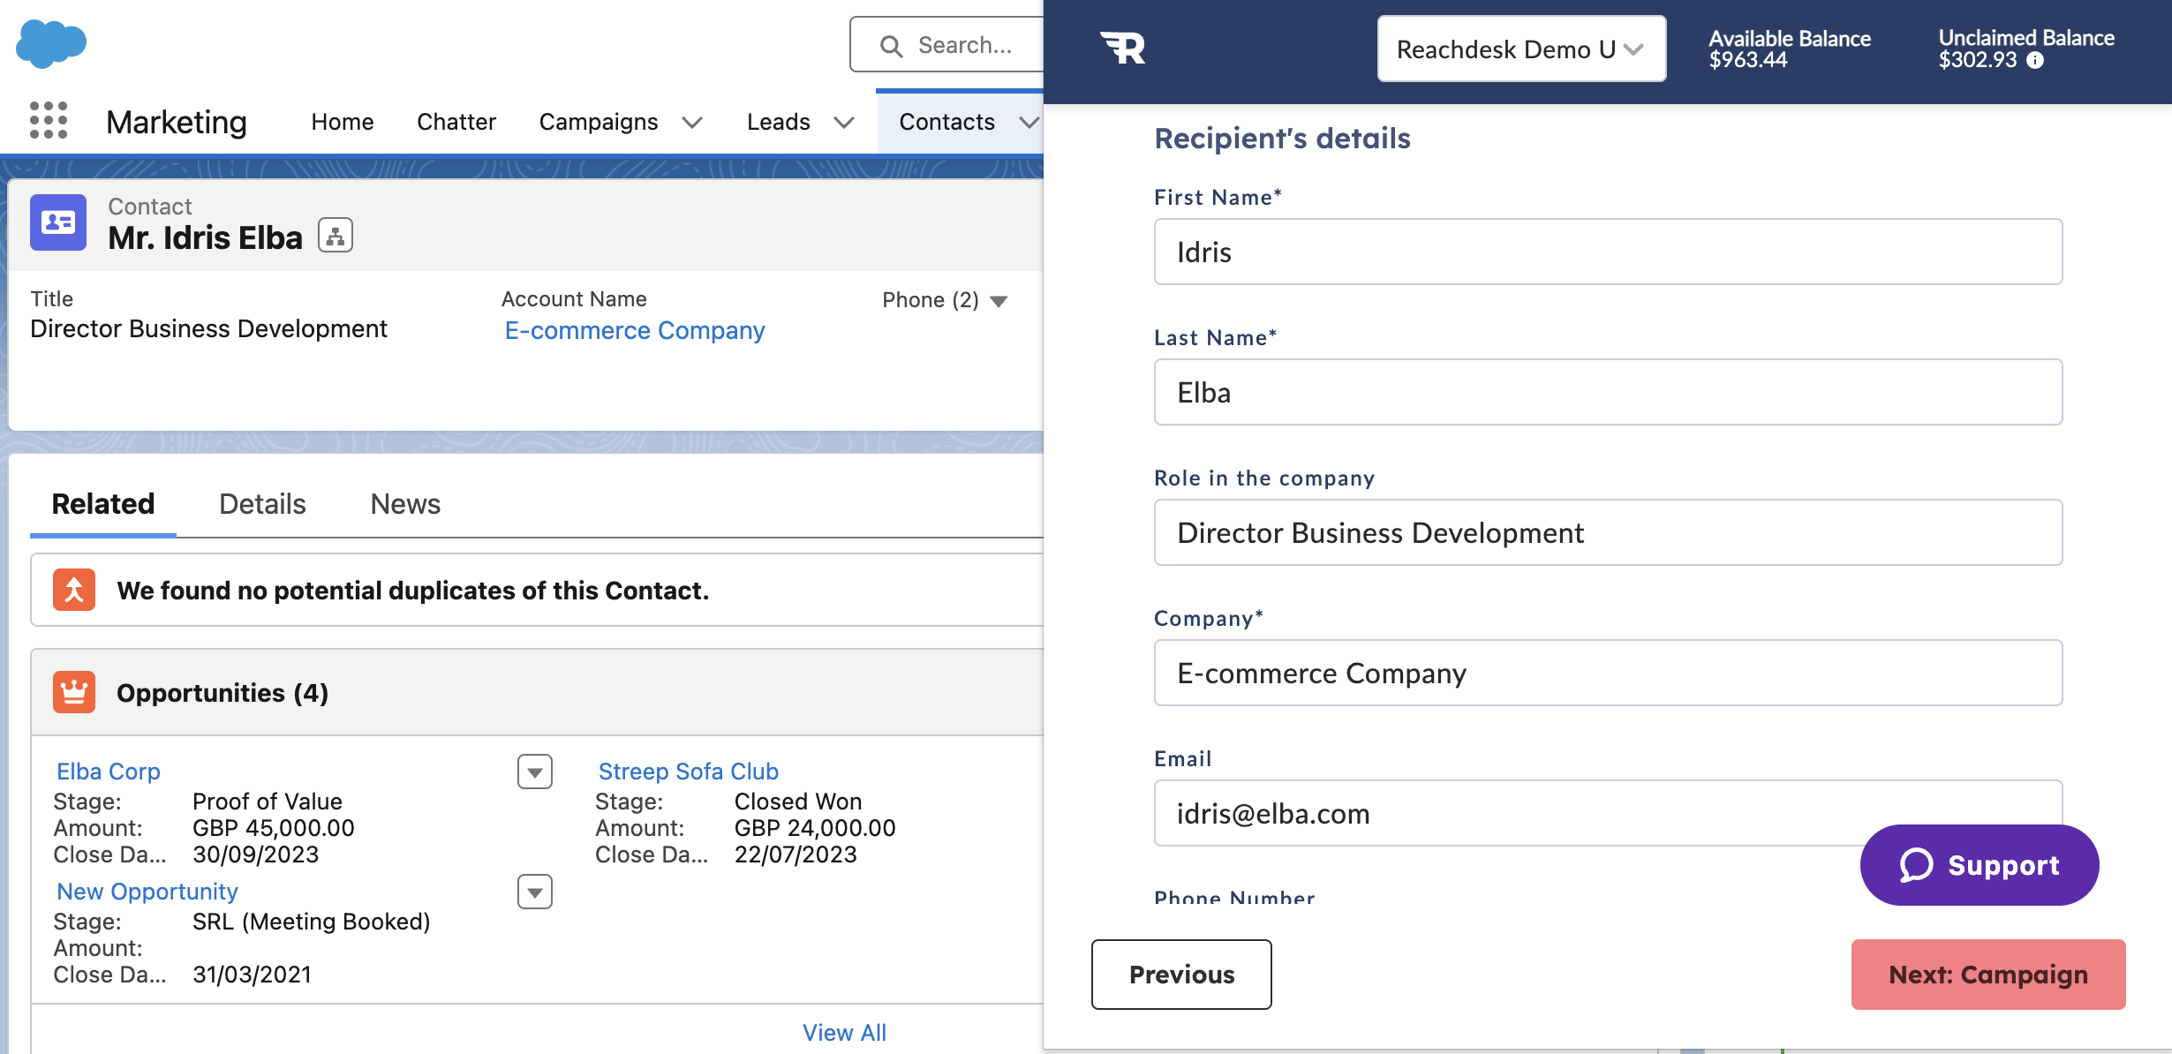Click the Mr. Idris Elba contact name
Image resolution: width=2172 pixels, height=1054 pixels.
tap(205, 238)
